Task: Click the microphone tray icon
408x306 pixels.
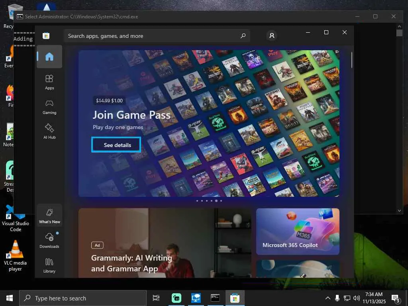Action: [x=337, y=298]
